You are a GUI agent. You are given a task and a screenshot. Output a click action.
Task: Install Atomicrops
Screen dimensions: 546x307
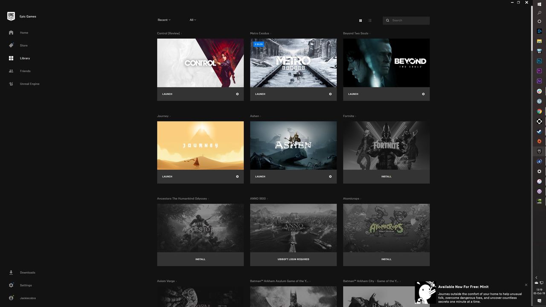386,259
